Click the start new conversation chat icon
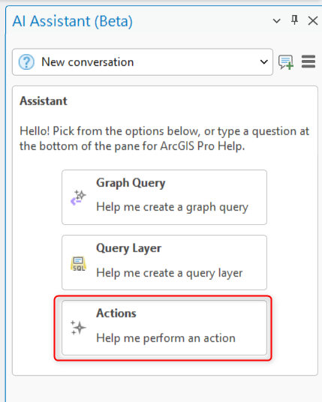322x402 pixels. point(286,62)
